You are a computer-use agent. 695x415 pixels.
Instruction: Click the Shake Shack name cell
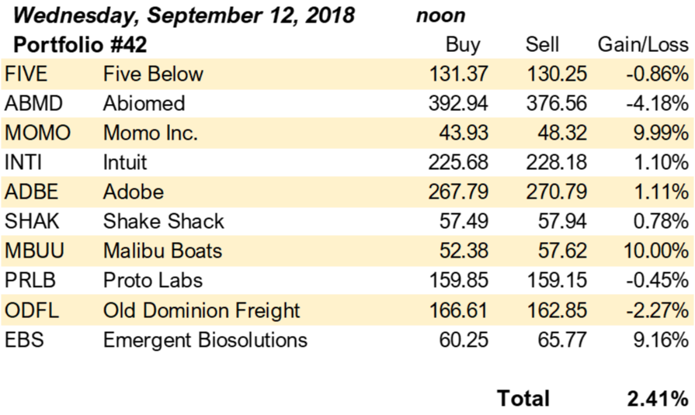point(164,221)
